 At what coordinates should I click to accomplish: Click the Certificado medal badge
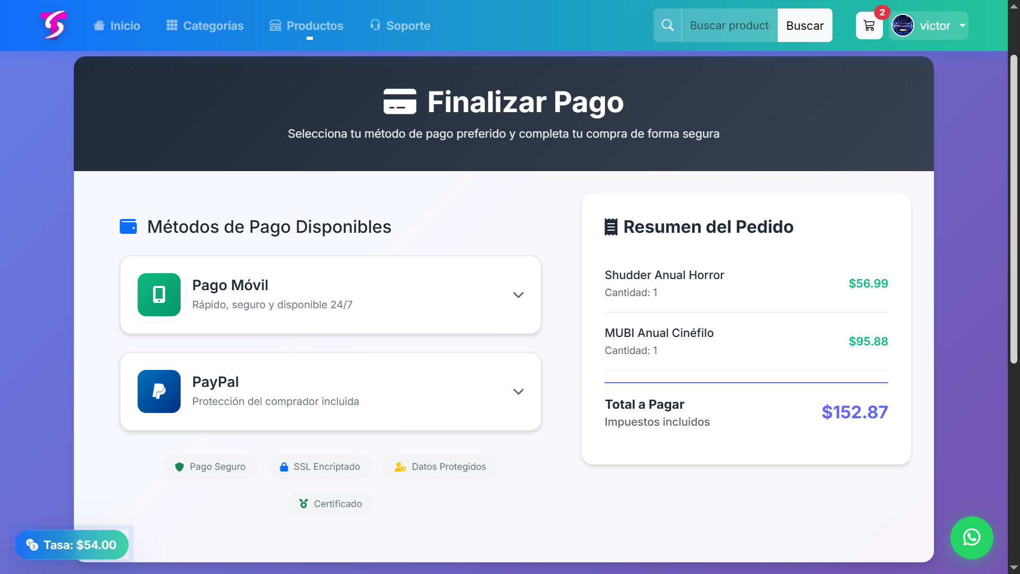point(330,504)
